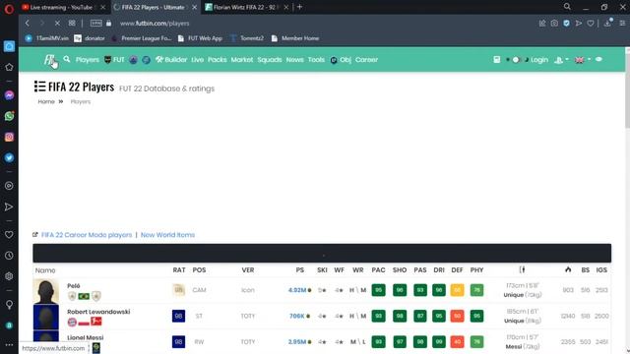Close the FIFA 22 Players tab

click(x=195, y=7)
